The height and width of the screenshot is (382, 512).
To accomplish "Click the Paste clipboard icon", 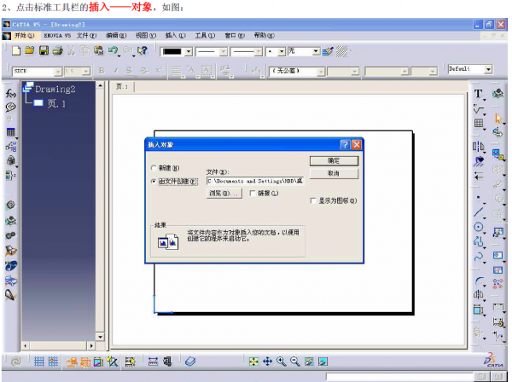I will pyautogui.click(x=98, y=50).
